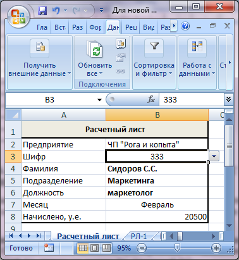Image resolution: width=239 pixels, height=260 pixels.
Task: Switch to Normal view
Action: pos(83,248)
